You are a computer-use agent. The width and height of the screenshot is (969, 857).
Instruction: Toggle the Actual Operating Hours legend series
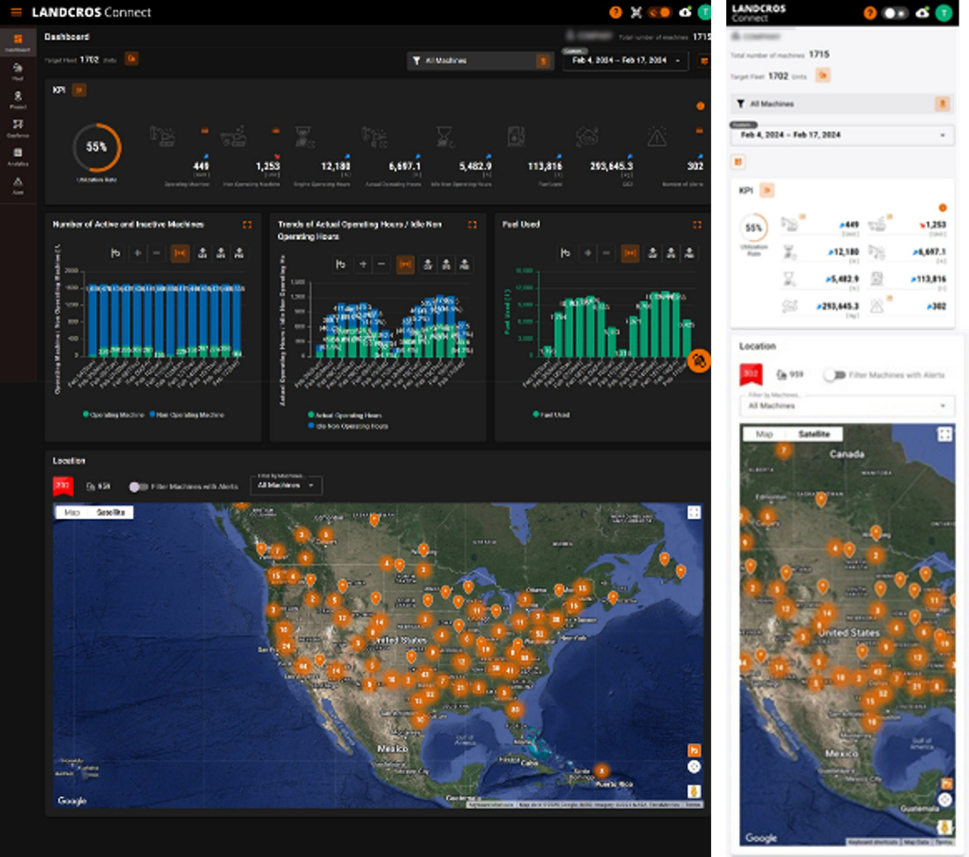point(345,415)
